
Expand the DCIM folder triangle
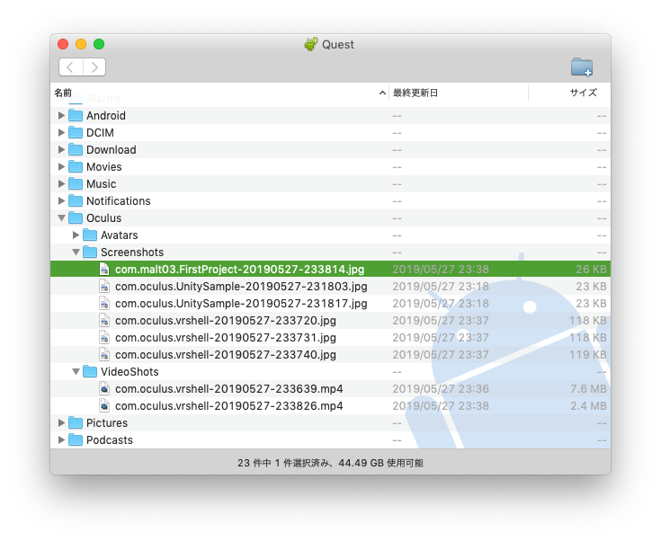pos(61,132)
